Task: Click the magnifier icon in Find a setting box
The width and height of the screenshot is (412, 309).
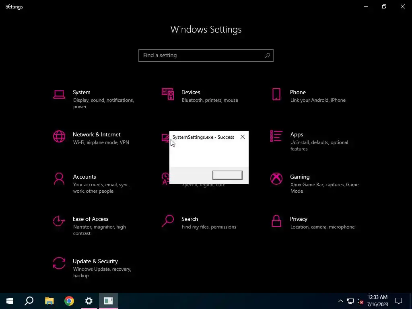Action: (x=268, y=56)
